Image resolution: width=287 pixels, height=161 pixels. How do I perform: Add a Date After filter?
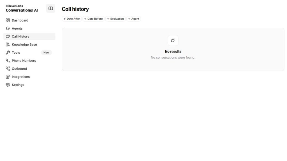coord(71,19)
